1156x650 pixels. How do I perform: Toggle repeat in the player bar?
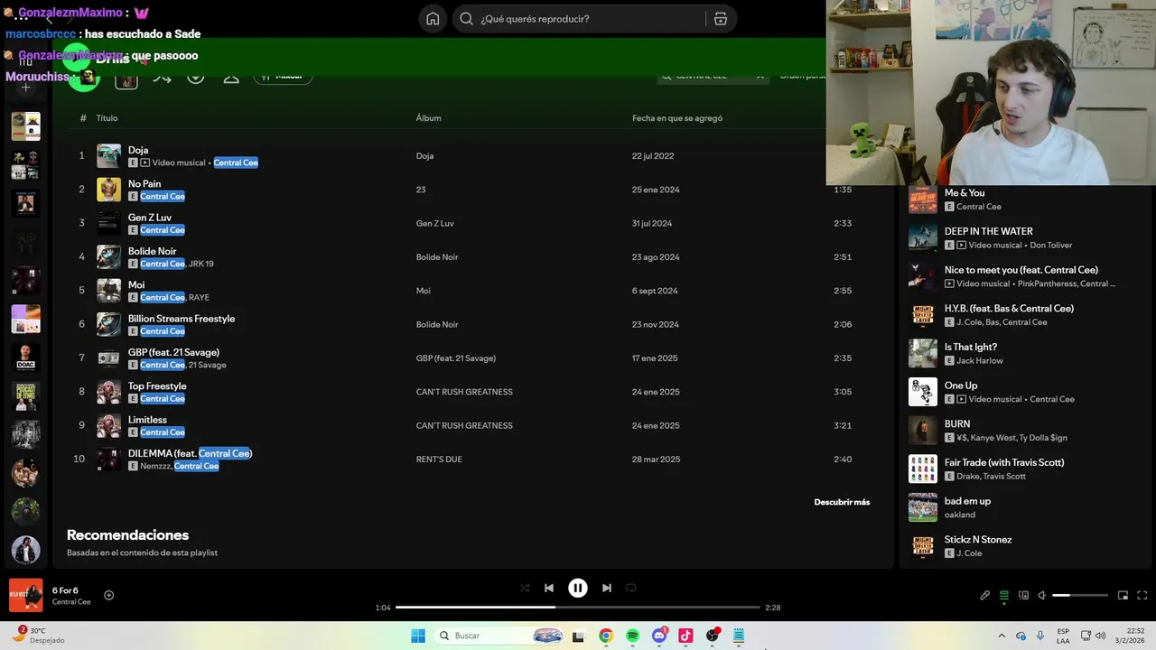631,588
